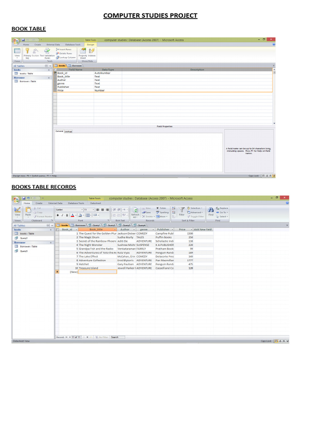Viewport: 324px width, 433px height.
Task: Toggle Italic formatting in the Font group
Action: click(62, 215)
